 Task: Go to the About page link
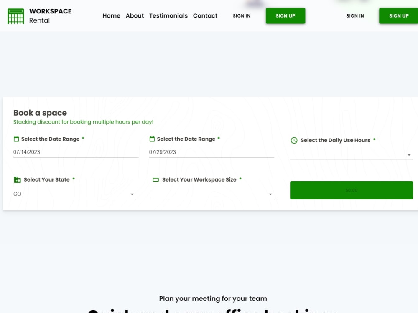click(135, 16)
